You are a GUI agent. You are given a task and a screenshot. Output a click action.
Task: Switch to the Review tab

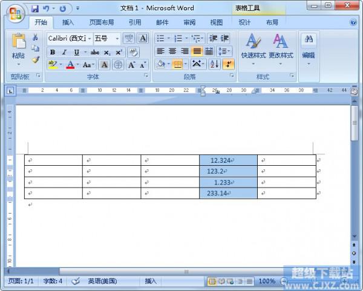(x=189, y=22)
